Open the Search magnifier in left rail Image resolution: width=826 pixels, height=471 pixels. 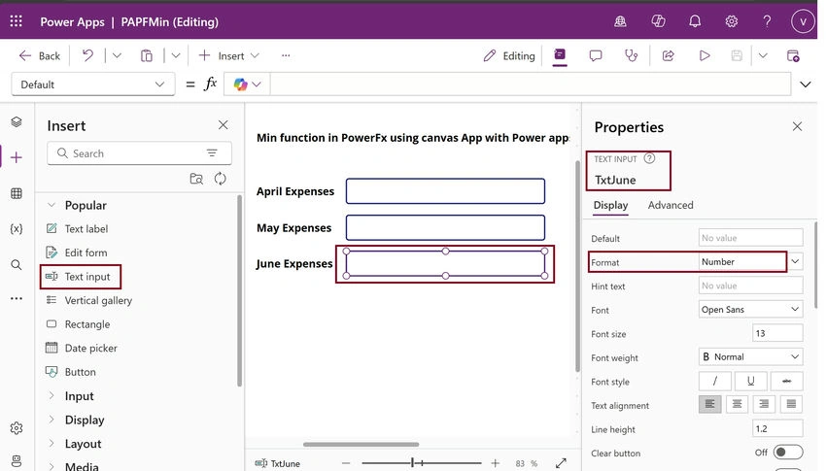pos(17,265)
